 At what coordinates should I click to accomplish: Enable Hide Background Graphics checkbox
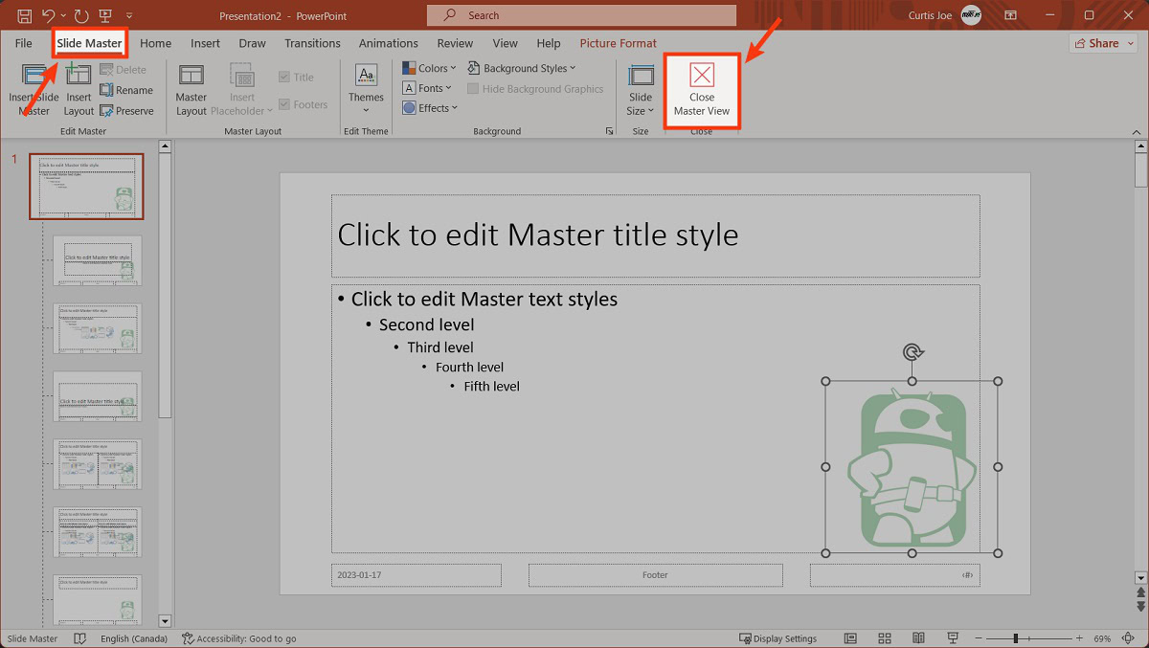(473, 89)
